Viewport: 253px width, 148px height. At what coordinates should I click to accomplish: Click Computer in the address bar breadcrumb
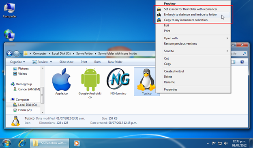40,54
